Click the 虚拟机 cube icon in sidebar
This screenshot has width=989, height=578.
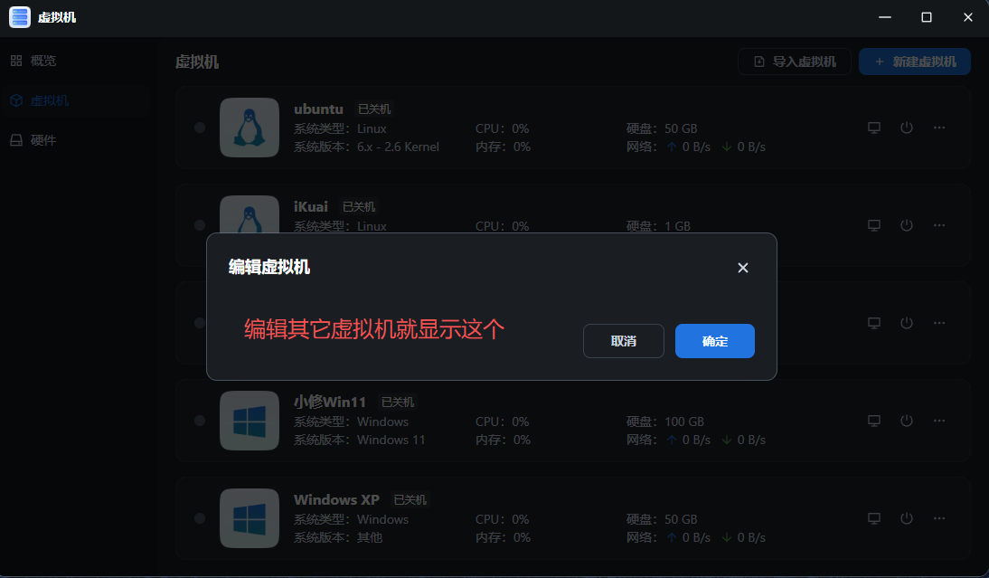[x=16, y=100]
